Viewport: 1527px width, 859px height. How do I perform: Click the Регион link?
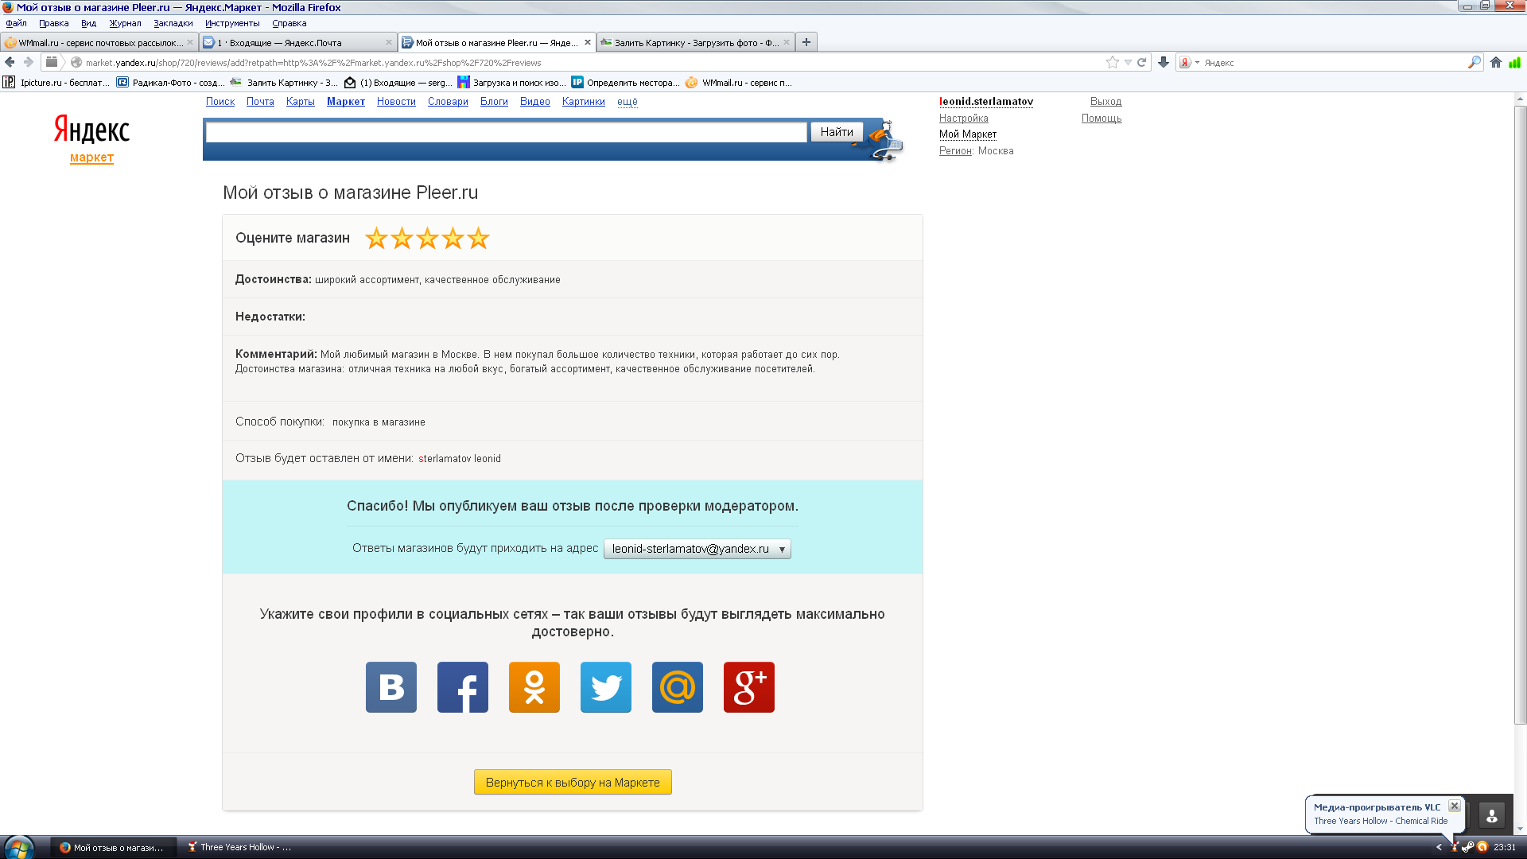pyautogui.click(x=955, y=151)
